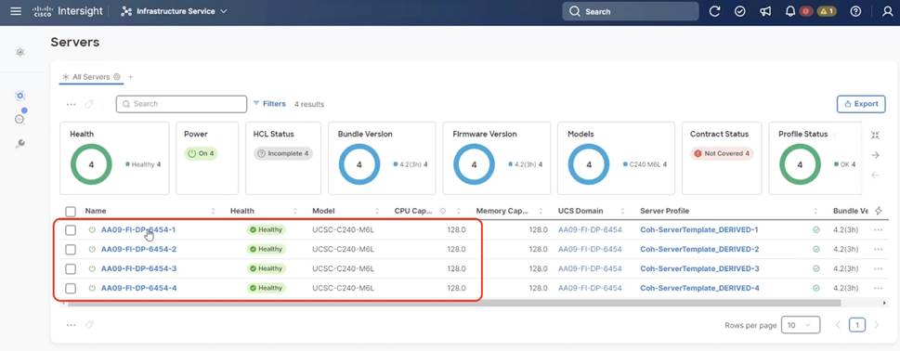Sort by the Model column arrows

coord(377,211)
